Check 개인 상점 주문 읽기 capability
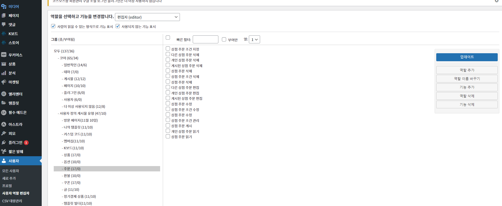Screen dimensions: 502x206 point(168,131)
